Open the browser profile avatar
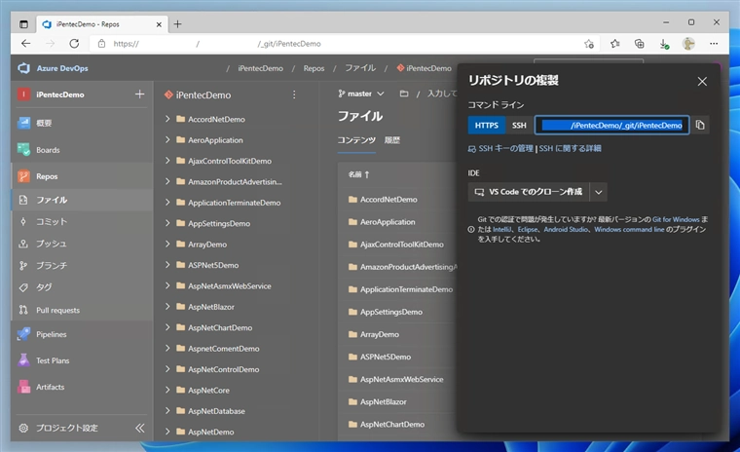This screenshot has height=452, width=740. pyautogui.click(x=688, y=44)
